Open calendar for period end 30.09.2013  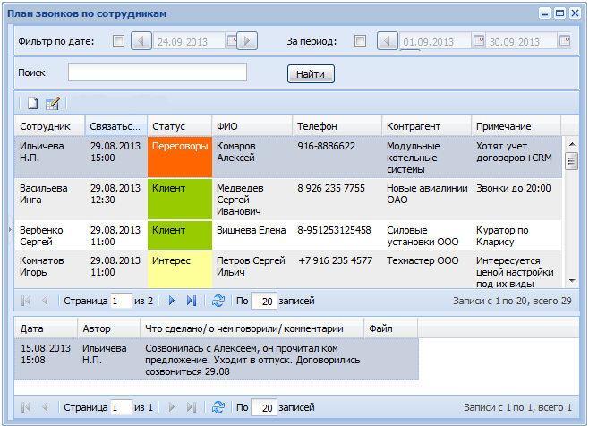pos(564,41)
